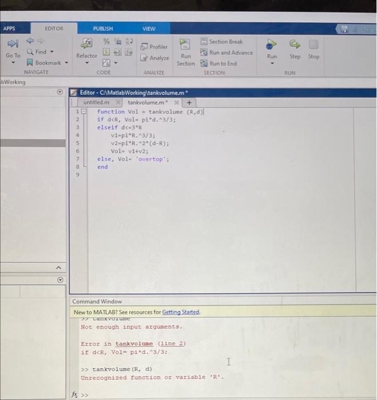
Task: Click the 'Not enough input arguments.' message
Action: pyautogui.click(x=132, y=327)
